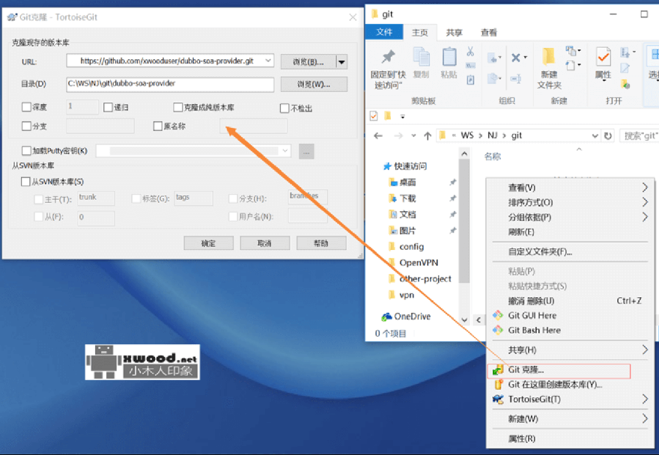Click the Pin to Quick access icon
The image size is (659, 455).
click(388, 56)
